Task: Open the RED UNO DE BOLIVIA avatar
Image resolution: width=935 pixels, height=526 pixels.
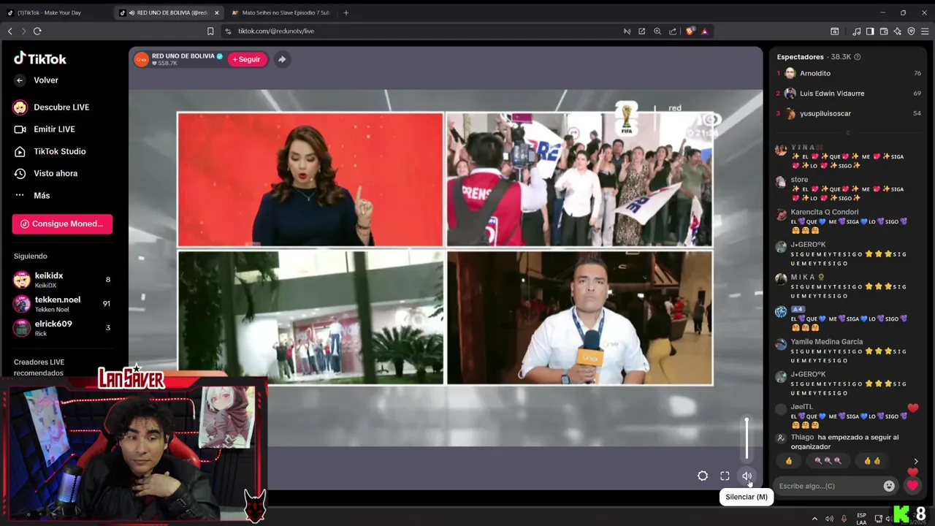Action: click(141, 59)
